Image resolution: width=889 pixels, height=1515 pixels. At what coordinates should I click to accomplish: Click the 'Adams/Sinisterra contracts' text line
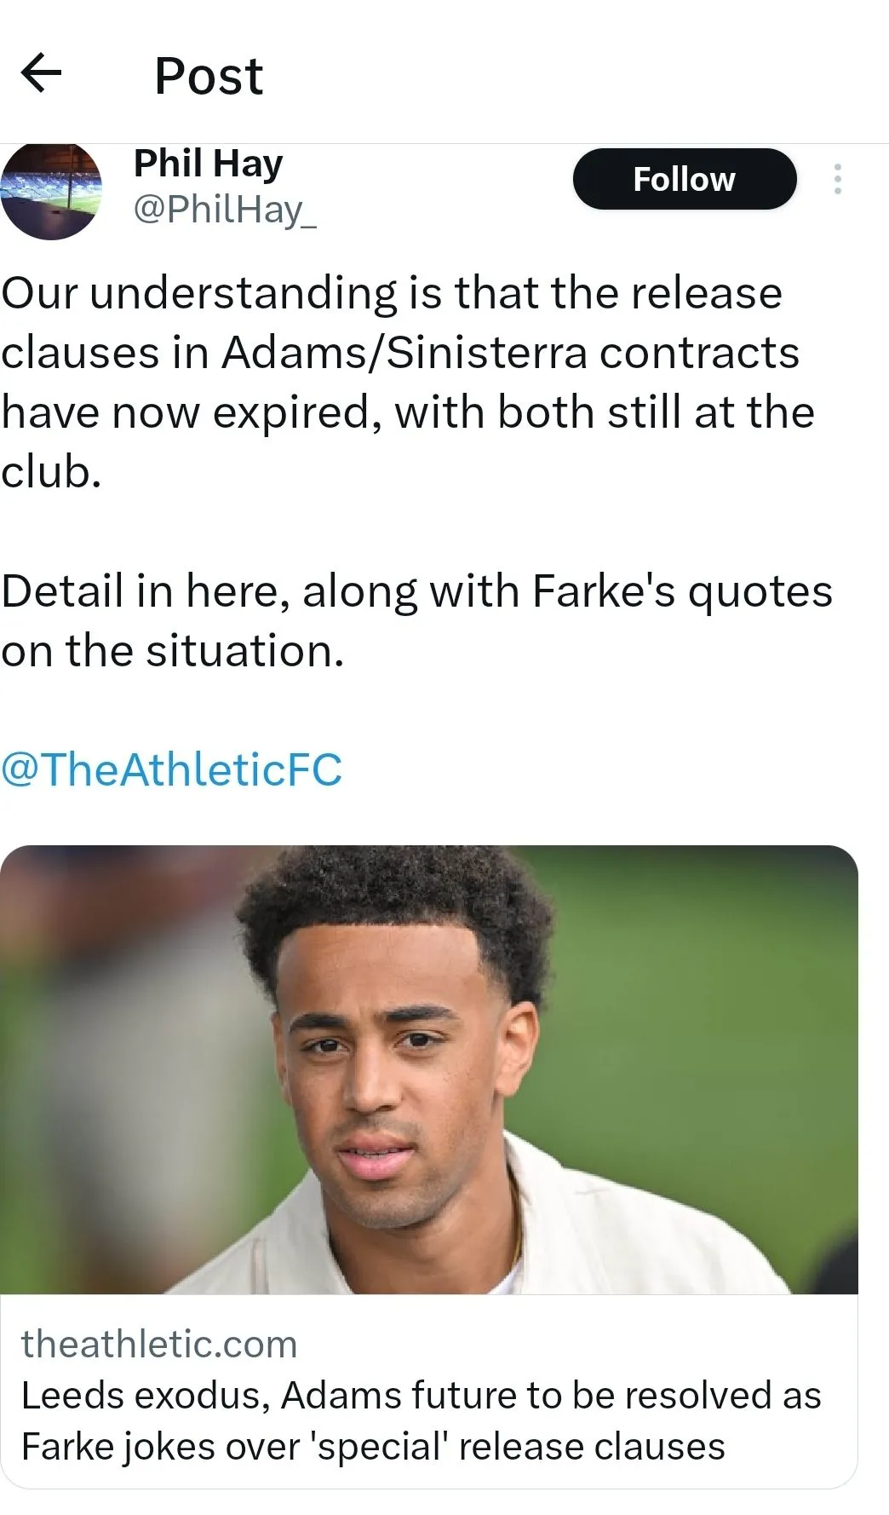click(x=400, y=353)
